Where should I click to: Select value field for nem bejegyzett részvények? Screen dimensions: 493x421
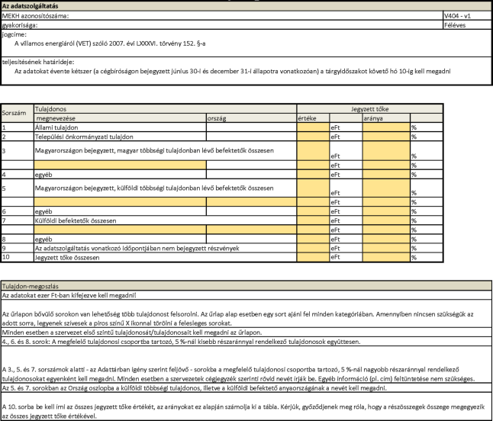313,248
